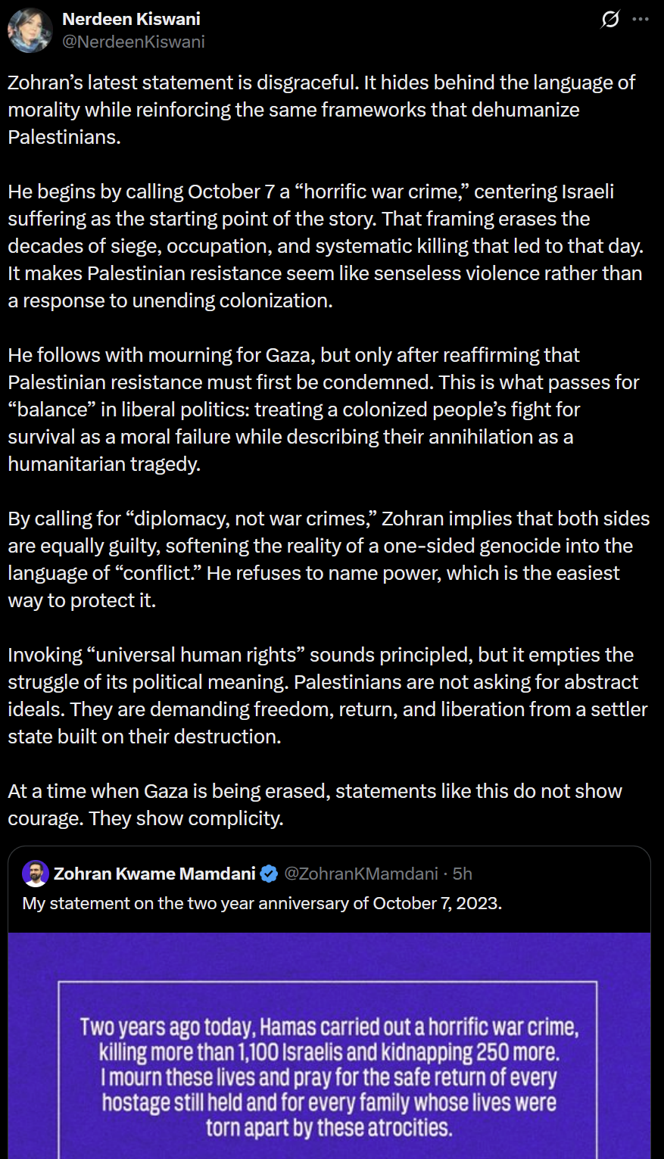
Task: Open the @NerdeenKiswani handle link
Action: pyautogui.click(x=133, y=42)
